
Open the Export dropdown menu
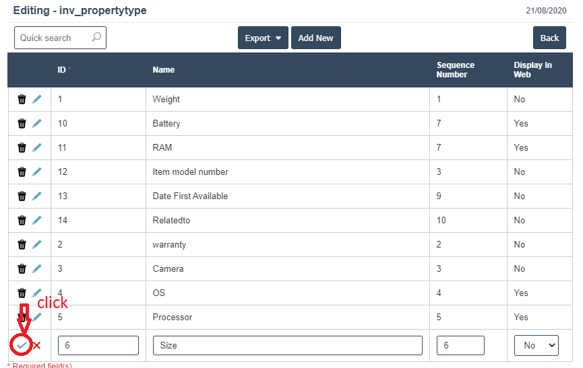click(x=263, y=38)
